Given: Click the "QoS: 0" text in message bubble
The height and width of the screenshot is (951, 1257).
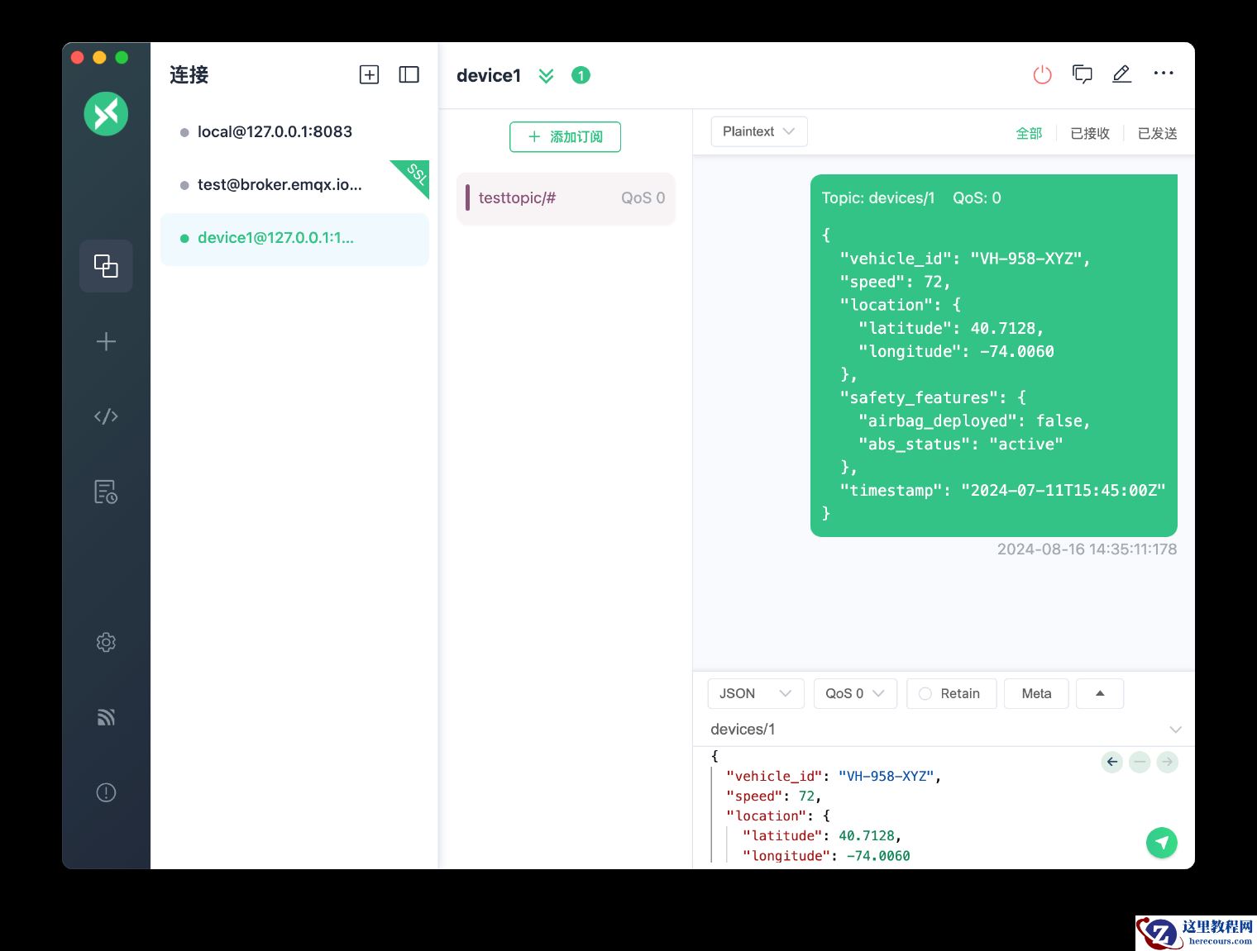Looking at the screenshot, I should coord(977,198).
